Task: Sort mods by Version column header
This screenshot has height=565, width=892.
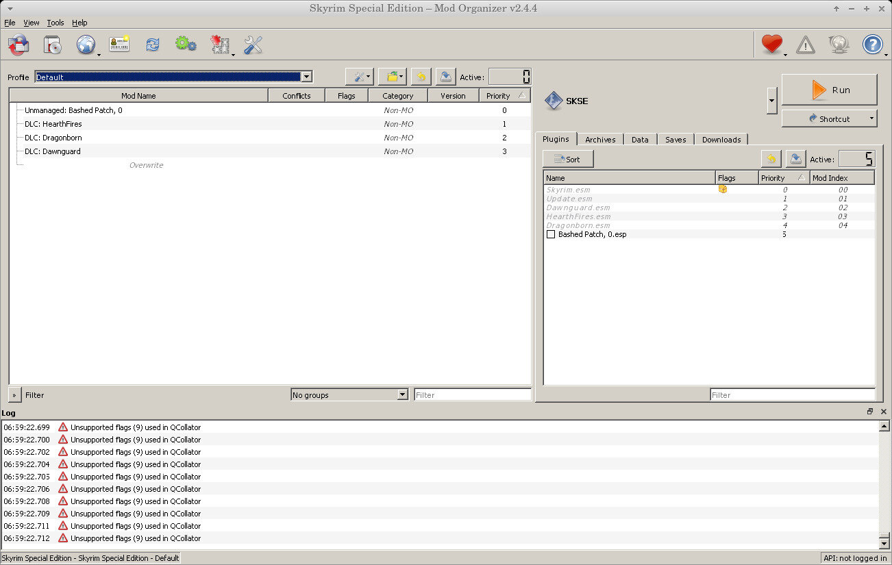Action: click(453, 96)
